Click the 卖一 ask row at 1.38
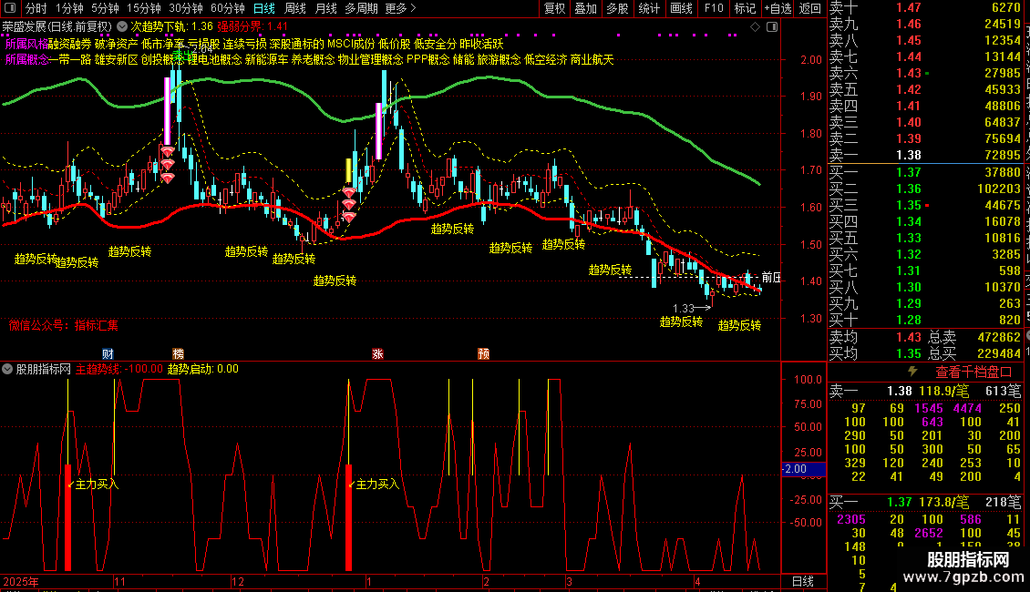 tap(925, 156)
